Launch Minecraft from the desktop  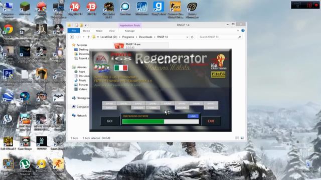coord(25,9)
